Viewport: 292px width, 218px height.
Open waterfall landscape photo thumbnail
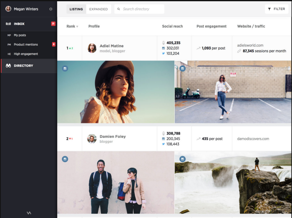(233, 183)
